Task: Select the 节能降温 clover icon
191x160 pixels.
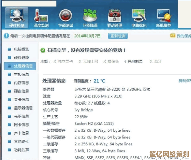Action: pyautogui.click(x=90, y=17)
